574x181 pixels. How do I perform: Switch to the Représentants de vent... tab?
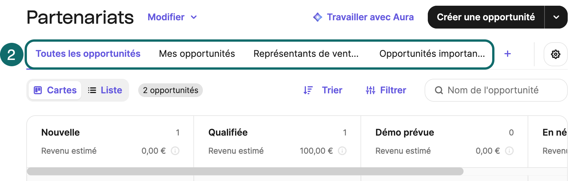click(x=306, y=54)
